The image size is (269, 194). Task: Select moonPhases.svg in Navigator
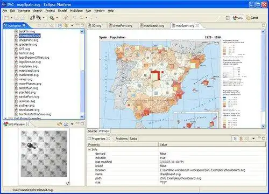click(x=30, y=84)
